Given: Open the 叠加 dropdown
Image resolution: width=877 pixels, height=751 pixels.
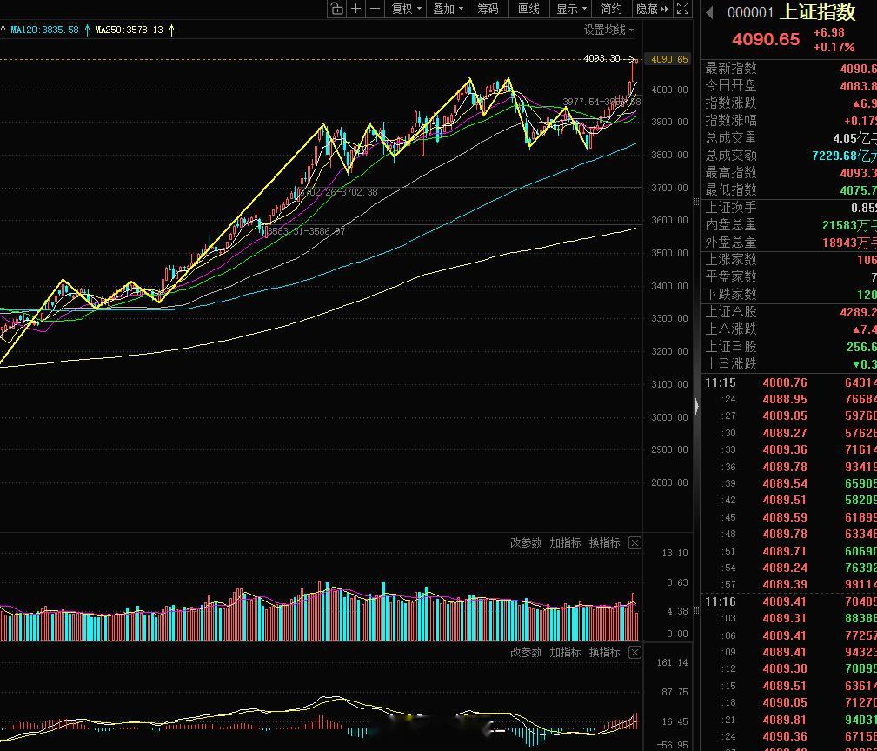Looking at the screenshot, I should (x=448, y=9).
